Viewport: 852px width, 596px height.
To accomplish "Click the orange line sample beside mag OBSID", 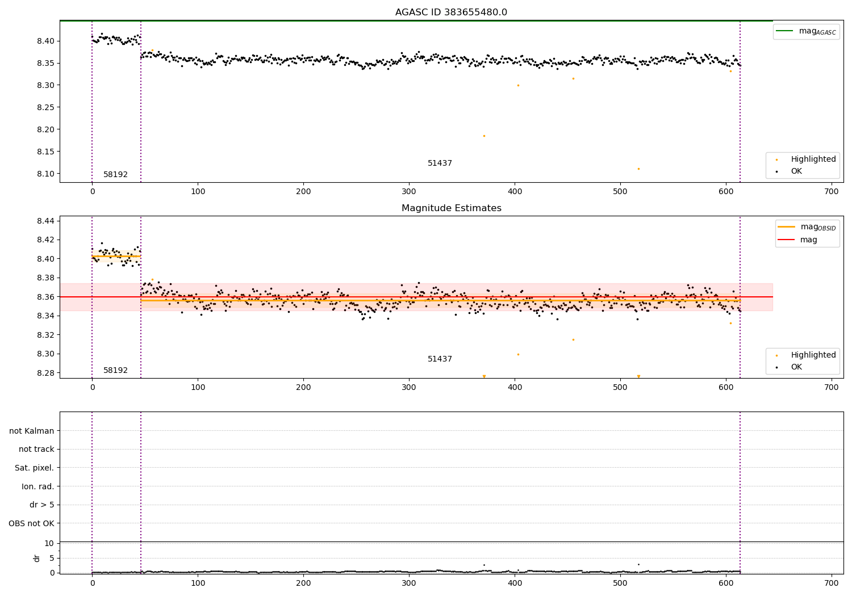I will pos(786,227).
